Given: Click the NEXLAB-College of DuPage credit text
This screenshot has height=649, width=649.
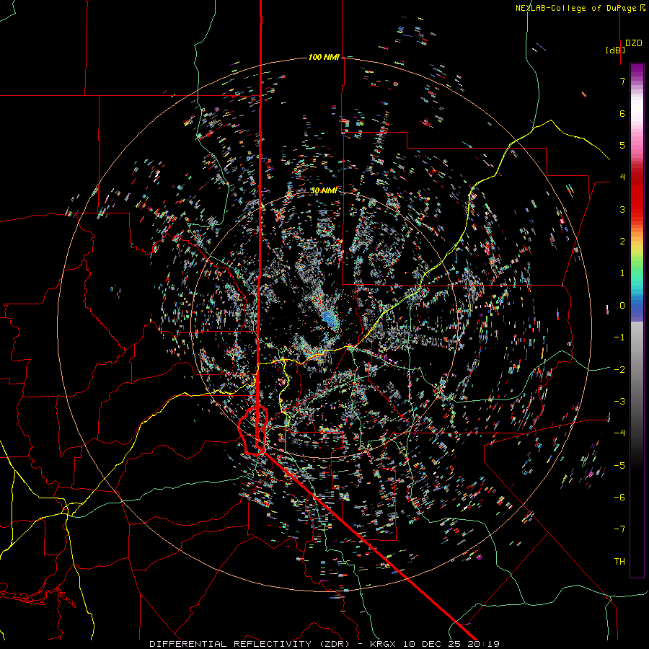Looking at the screenshot, I should point(580,8).
